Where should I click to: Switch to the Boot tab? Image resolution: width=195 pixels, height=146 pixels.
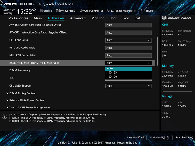click(x=113, y=18)
